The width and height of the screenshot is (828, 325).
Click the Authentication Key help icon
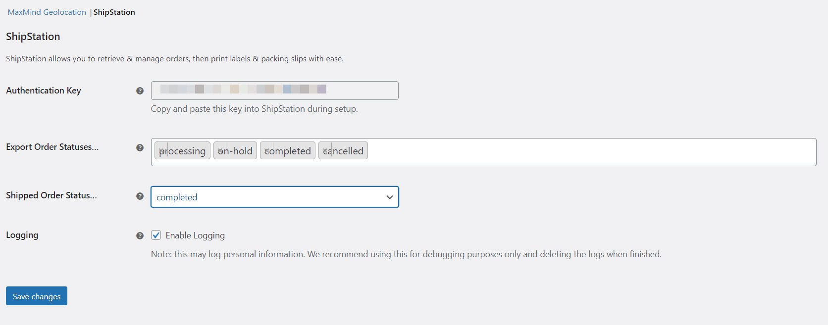coord(140,91)
